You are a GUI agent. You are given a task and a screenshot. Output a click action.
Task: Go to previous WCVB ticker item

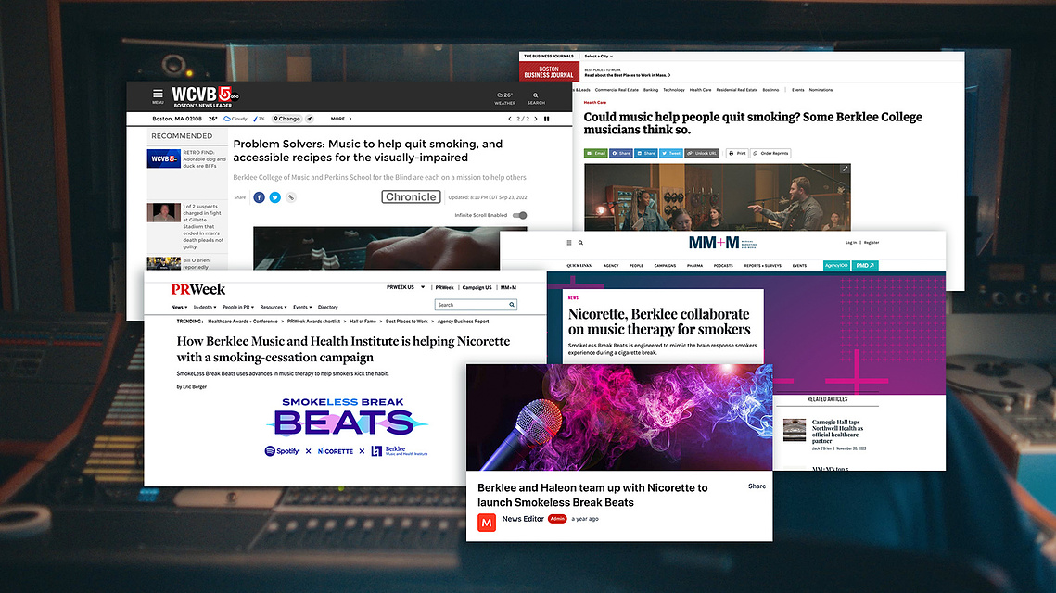pyautogui.click(x=510, y=119)
